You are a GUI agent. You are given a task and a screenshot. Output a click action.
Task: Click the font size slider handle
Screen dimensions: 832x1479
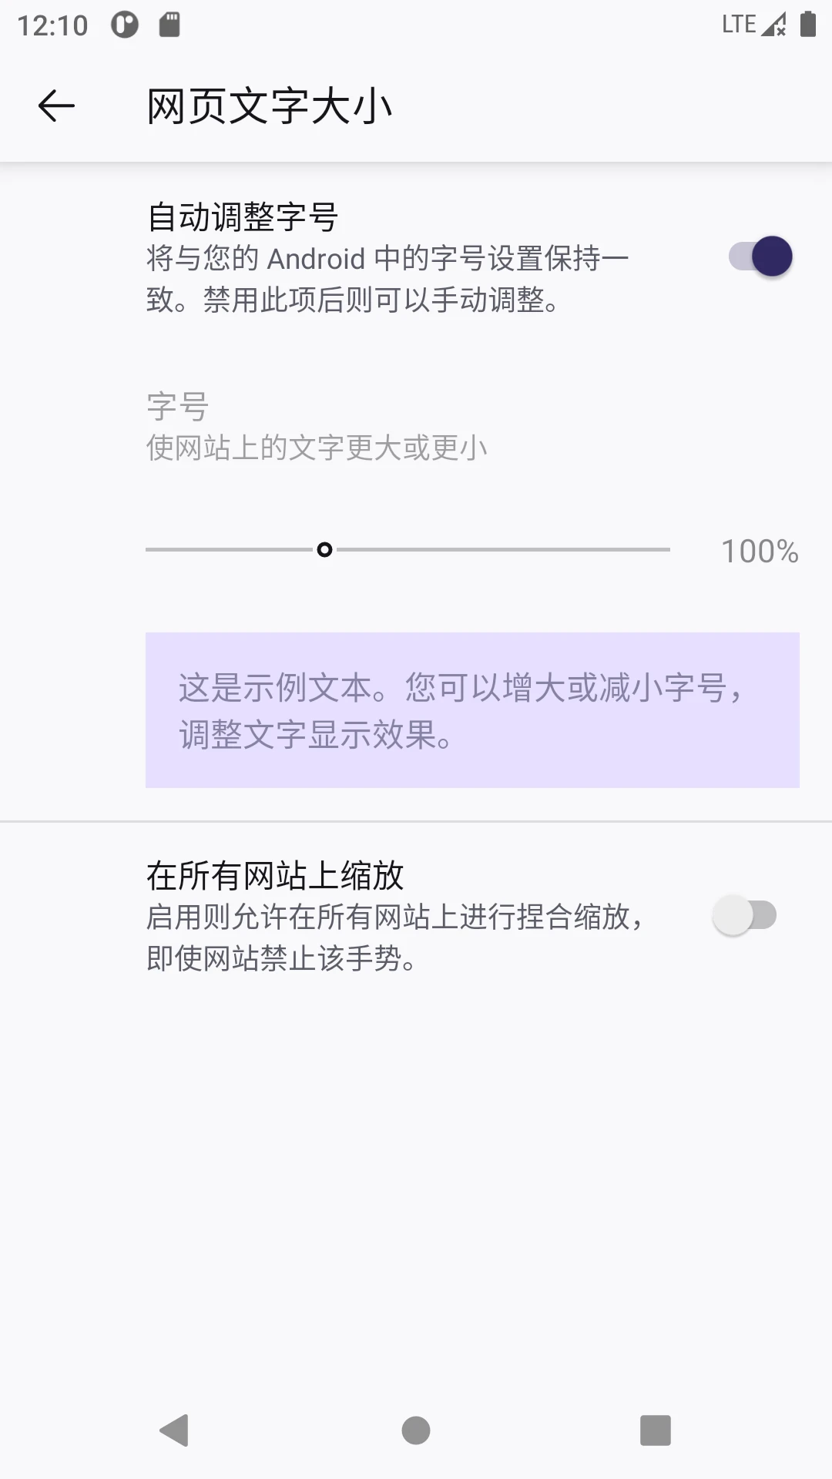pyautogui.click(x=324, y=550)
